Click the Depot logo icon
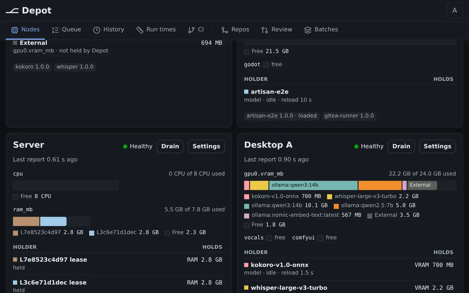 point(12,11)
